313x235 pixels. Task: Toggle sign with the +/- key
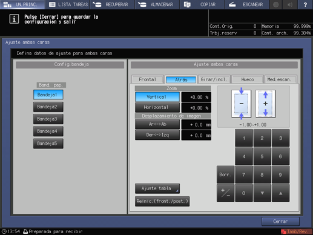[x=225, y=193]
